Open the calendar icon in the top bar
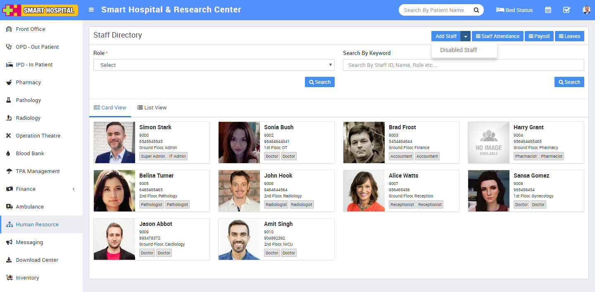595x292 pixels. click(548, 9)
